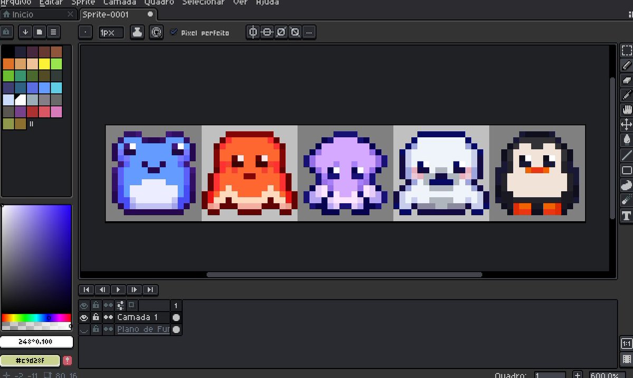This screenshot has width=633, height=378.
Task: Select the Rectangular Marquee tool
Action: 626,51
